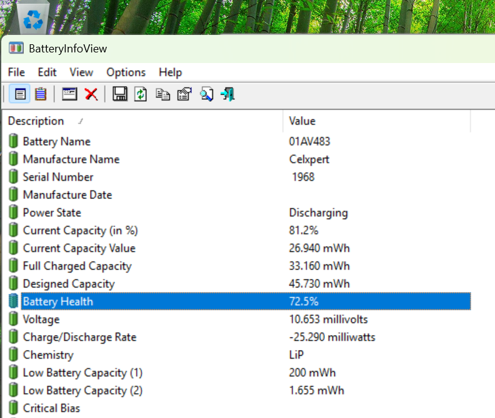Click the 01AV483 battery name value
This screenshot has width=495, height=418.
[x=309, y=141]
